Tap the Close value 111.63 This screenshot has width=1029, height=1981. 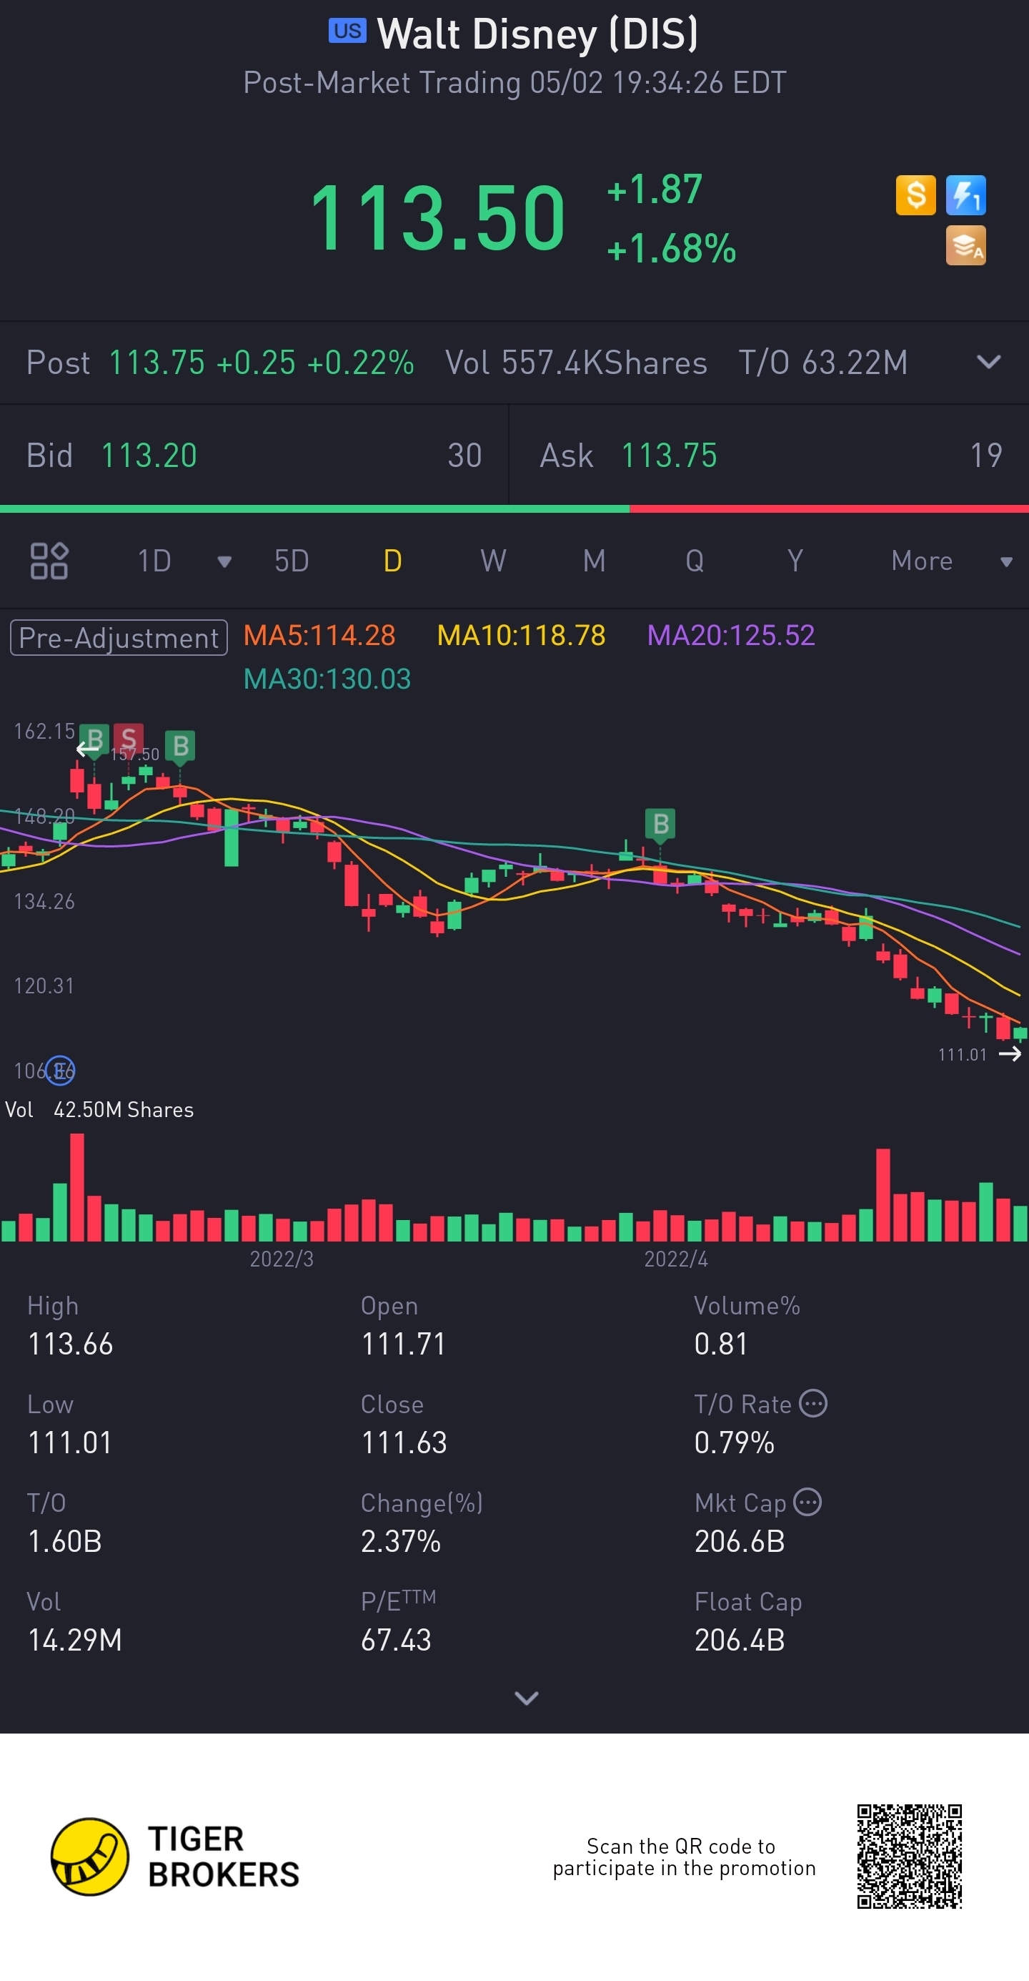click(x=404, y=1442)
